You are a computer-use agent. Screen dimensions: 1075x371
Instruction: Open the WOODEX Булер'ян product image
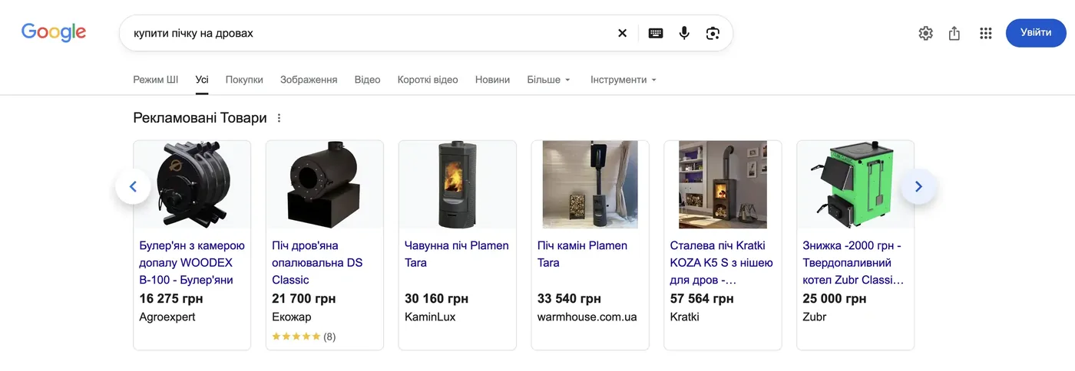pos(192,184)
